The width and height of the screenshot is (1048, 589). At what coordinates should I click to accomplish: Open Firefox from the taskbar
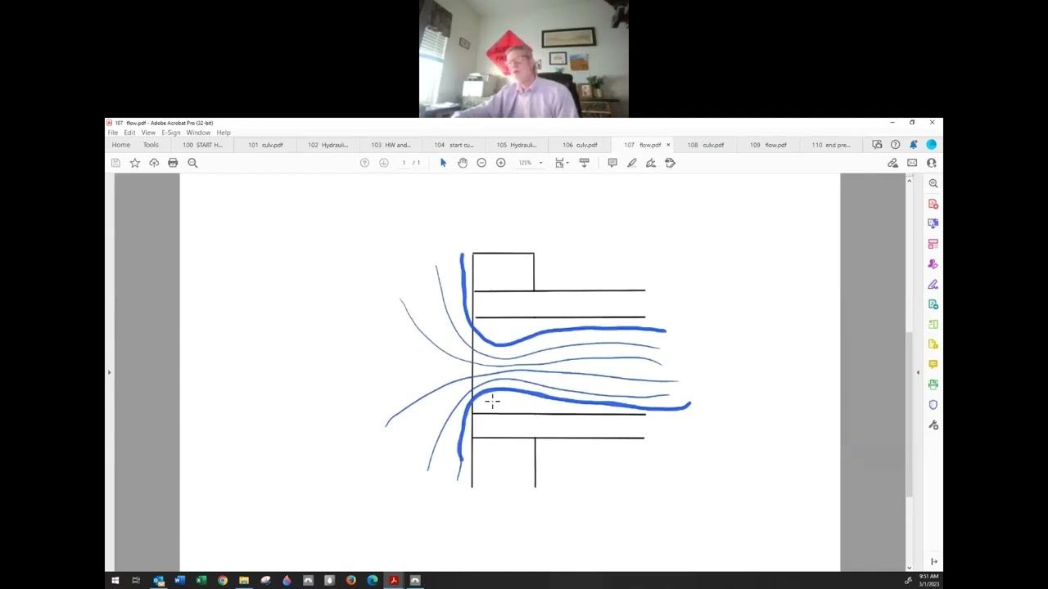click(x=351, y=581)
